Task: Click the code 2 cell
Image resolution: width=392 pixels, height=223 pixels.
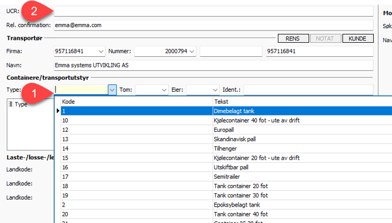Action: (x=136, y=205)
